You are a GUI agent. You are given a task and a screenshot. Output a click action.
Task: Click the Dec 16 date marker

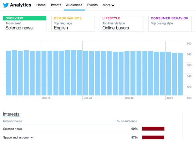tap(46, 98)
